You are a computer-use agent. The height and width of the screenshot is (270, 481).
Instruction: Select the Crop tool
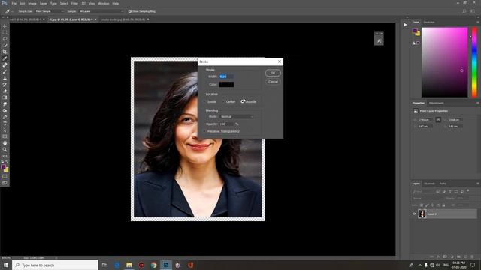click(x=5, y=52)
